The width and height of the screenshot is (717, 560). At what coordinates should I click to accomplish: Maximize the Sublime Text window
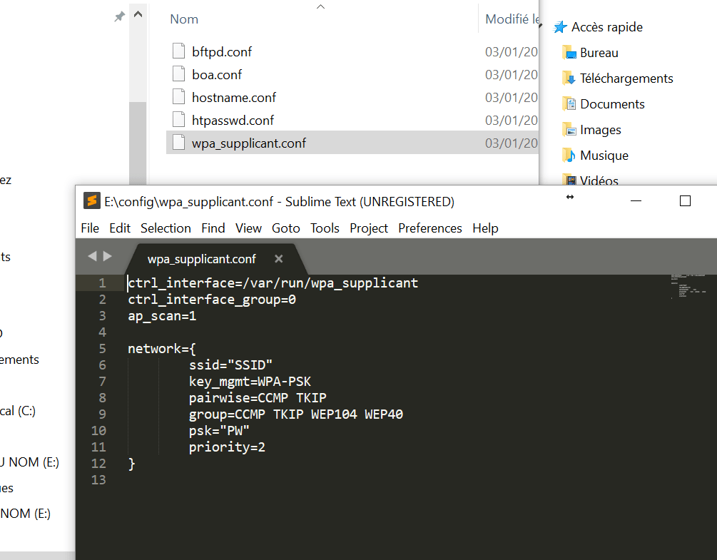click(685, 201)
